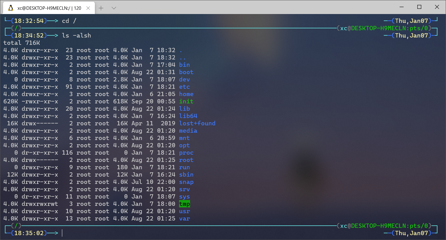Click the 'sys' directory name
Viewport: 446px width, 240px height.
184,196
